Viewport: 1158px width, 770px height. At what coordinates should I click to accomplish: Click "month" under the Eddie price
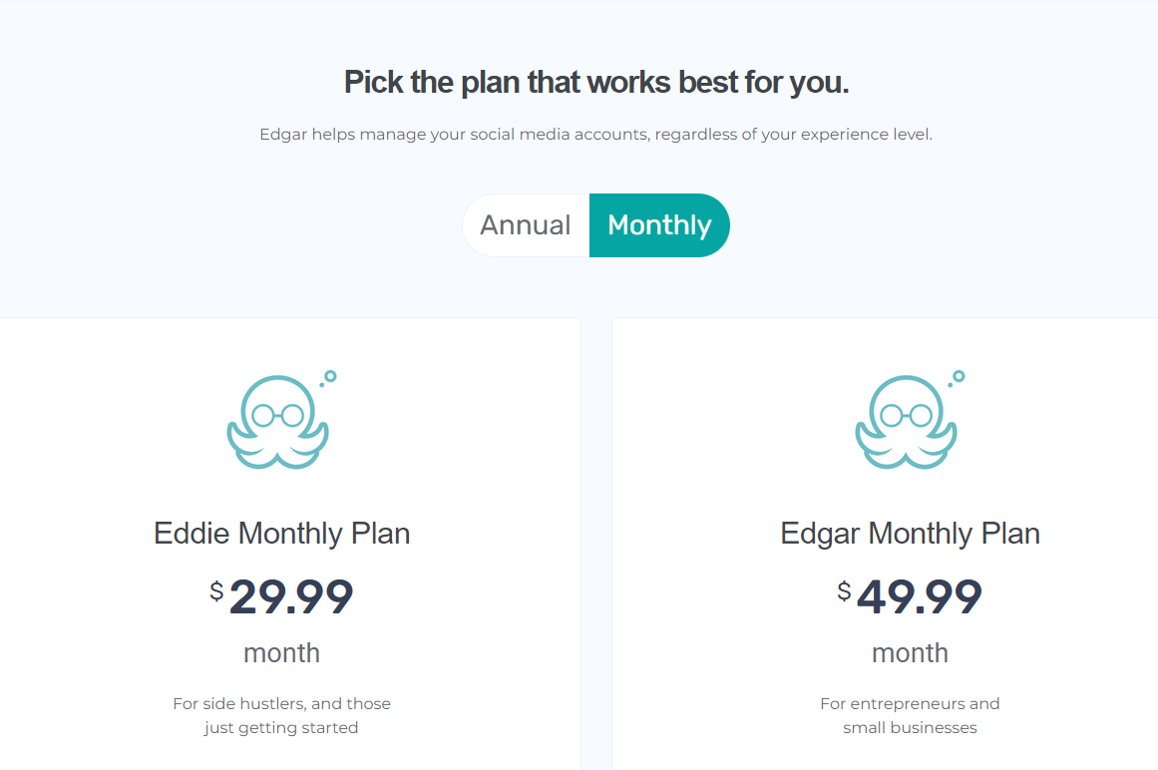[281, 652]
